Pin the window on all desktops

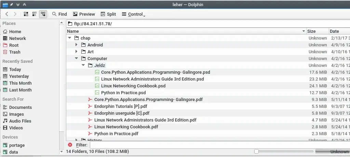click(x=11, y=5)
